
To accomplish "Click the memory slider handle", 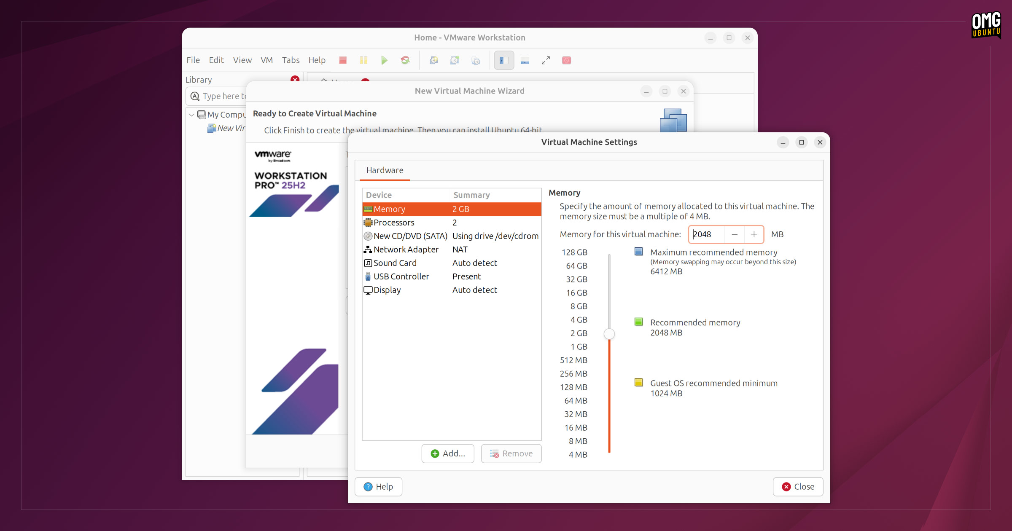I will pyautogui.click(x=609, y=334).
